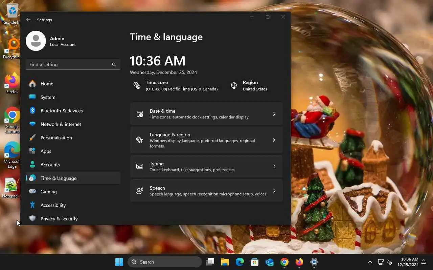The image size is (433, 270).
Task: Click the Date & time calendar-clock icon
Action: click(140, 114)
